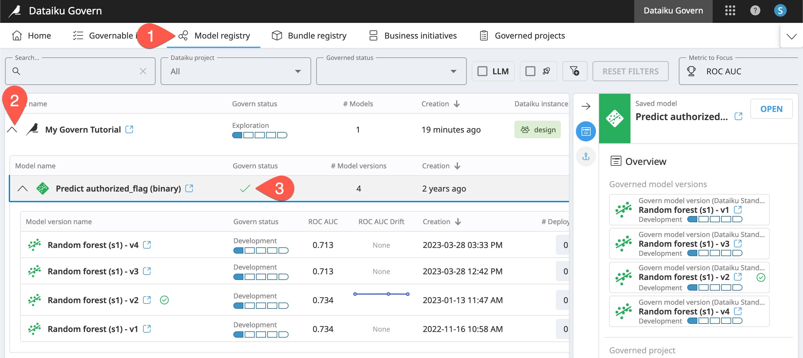Open the Dataiku project dropdown
The width and height of the screenshot is (803, 358).
click(236, 71)
